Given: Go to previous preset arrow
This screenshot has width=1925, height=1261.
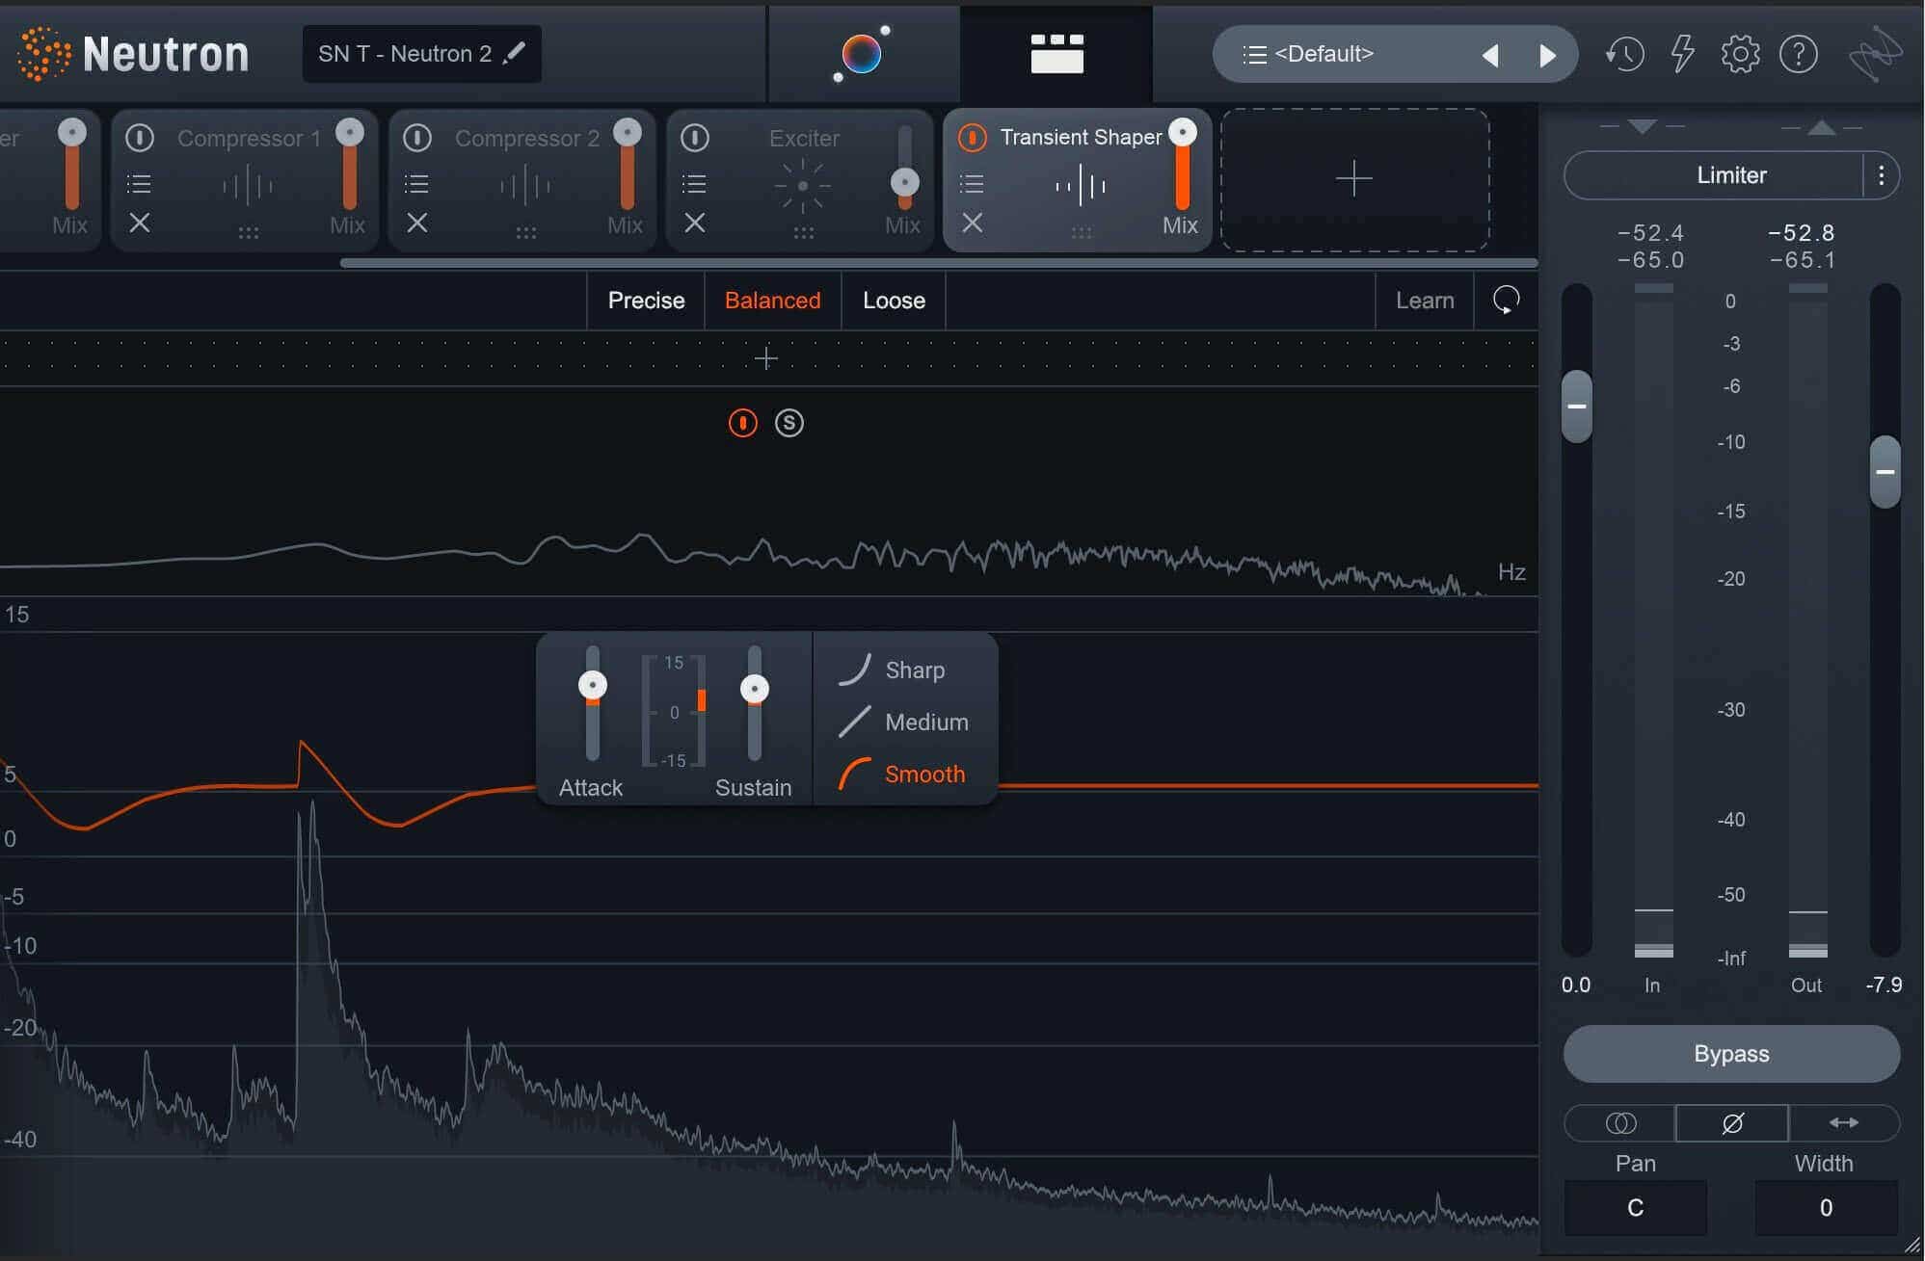Looking at the screenshot, I should pyautogui.click(x=1490, y=55).
